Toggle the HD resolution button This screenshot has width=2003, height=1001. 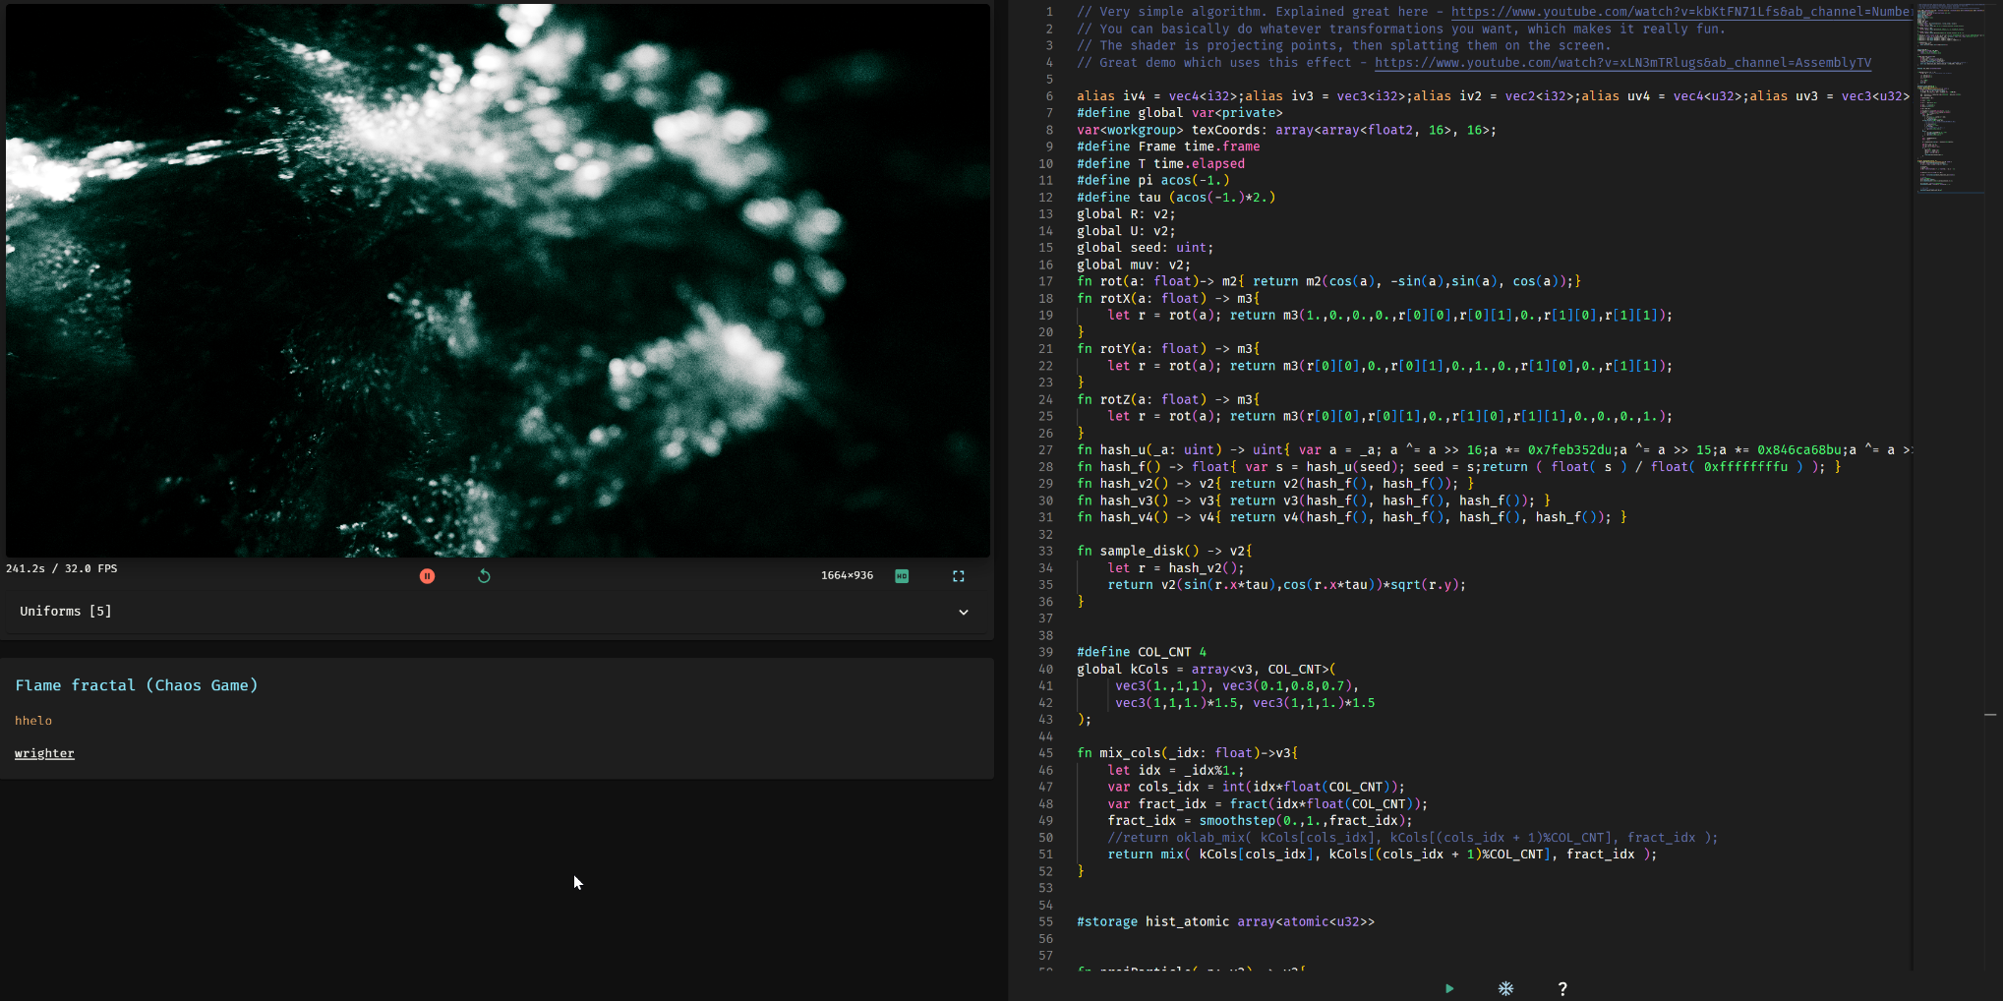pyautogui.click(x=902, y=576)
